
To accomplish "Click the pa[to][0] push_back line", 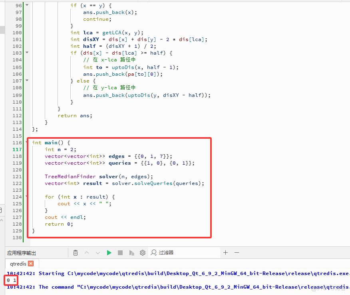I will pos(123,74).
